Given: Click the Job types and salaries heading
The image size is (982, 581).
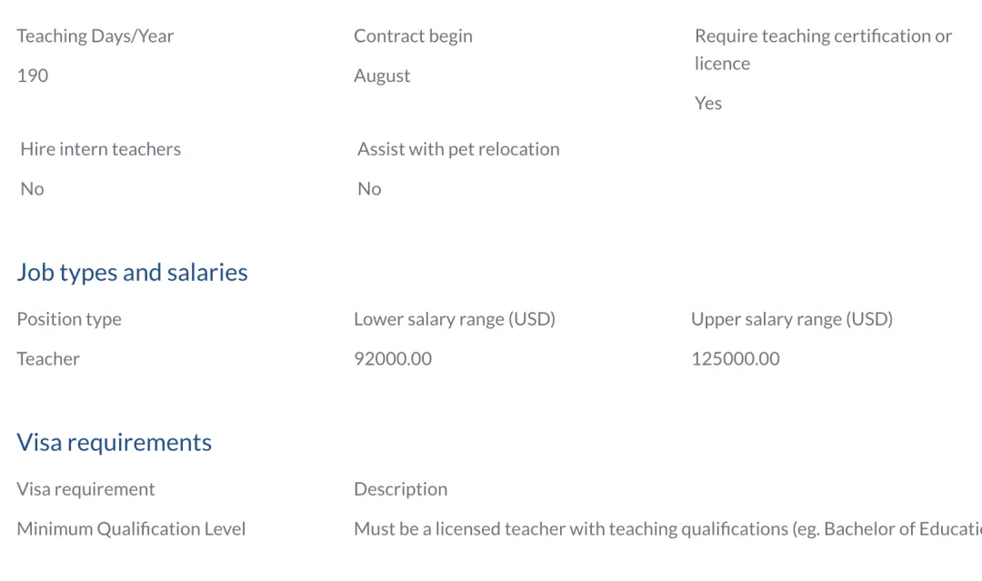Looking at the screenshot, I should click(132, 273).
